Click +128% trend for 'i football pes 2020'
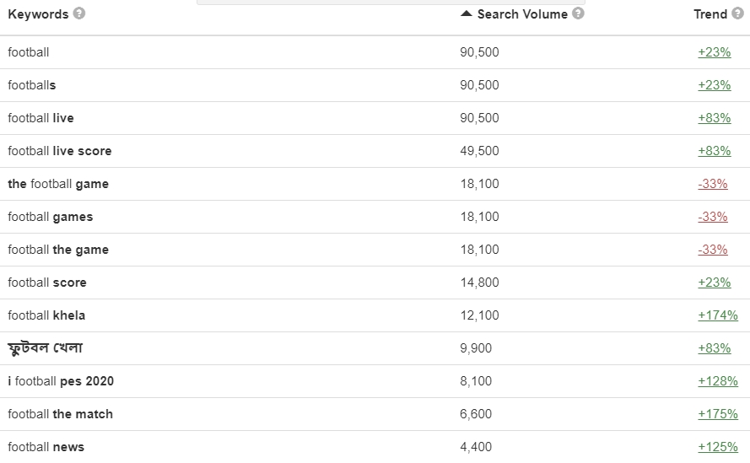The height and width of the screenshot is (463, 750). click(717, 381)
